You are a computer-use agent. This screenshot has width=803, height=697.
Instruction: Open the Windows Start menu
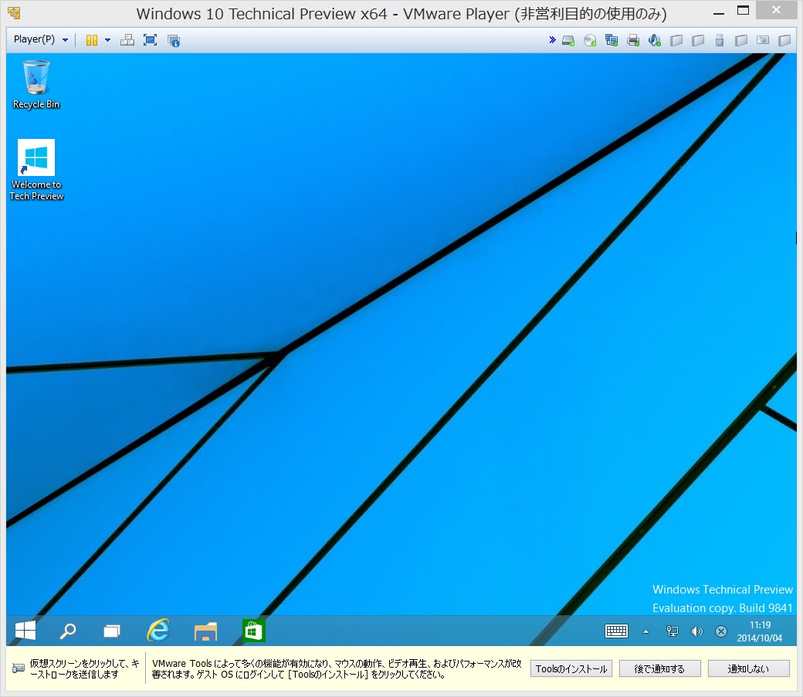pyautogui.click(x=25, y=631)
